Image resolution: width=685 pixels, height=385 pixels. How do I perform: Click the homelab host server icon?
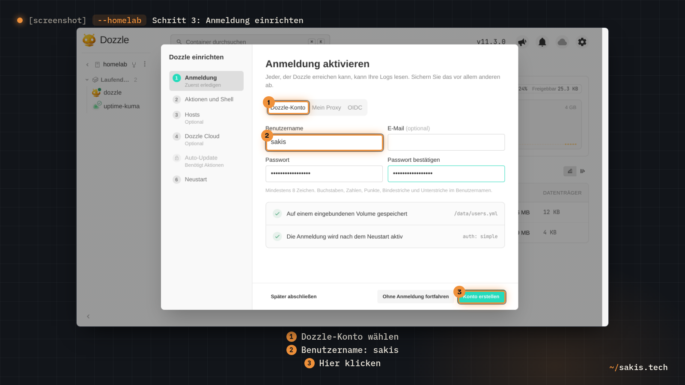click(x=97, y=65)
